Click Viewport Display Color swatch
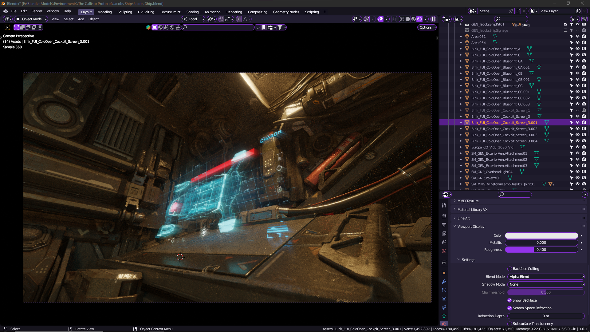 point(541,235)
